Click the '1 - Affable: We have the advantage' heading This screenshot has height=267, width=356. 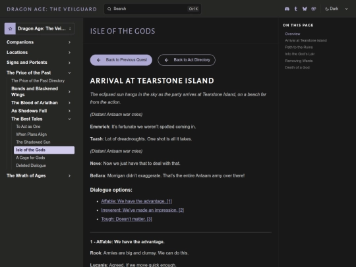point(127,242)
